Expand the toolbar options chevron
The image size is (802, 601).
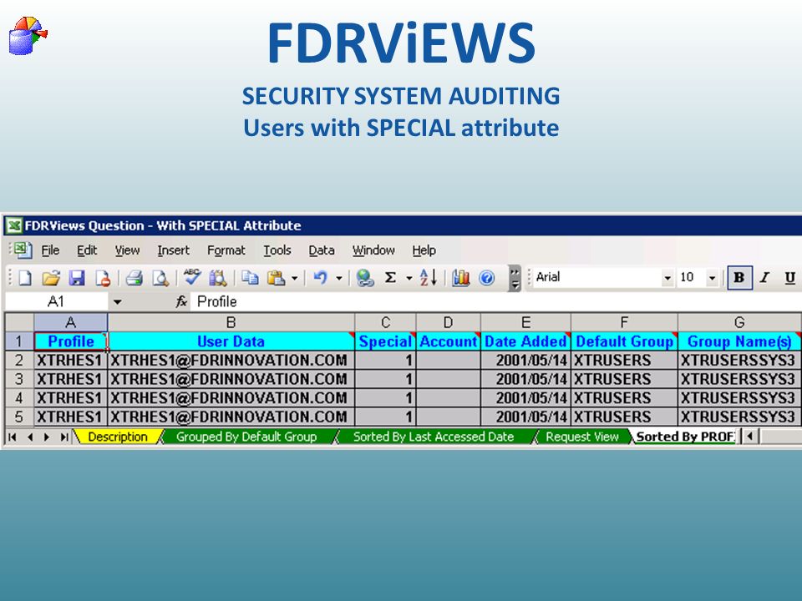[515, 278]
